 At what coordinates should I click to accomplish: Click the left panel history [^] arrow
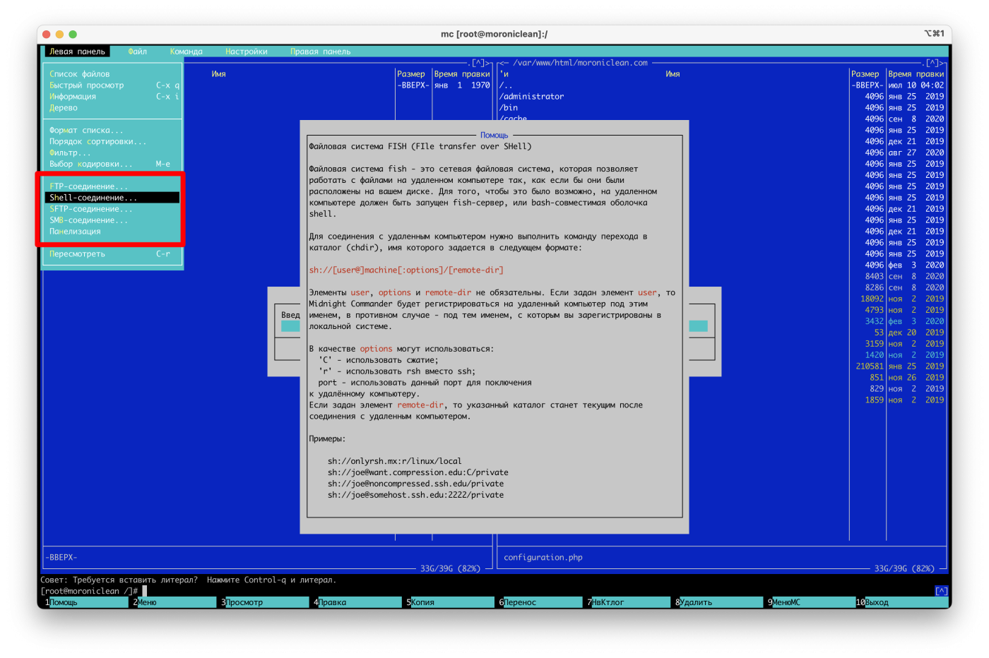click(478, 63)
